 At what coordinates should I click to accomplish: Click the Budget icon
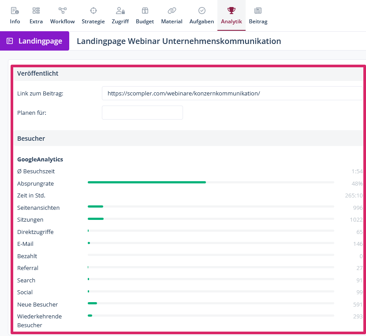point(145,11)
